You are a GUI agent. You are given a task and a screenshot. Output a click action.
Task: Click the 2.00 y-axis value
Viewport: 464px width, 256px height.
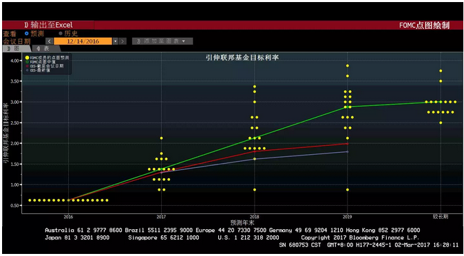(15, 143)
